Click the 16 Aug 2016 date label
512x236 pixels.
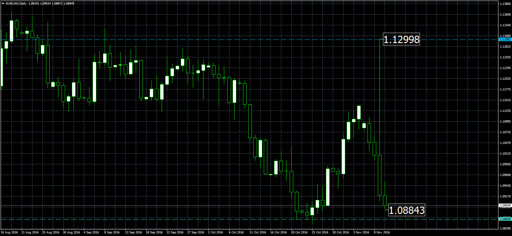point(9,232)
